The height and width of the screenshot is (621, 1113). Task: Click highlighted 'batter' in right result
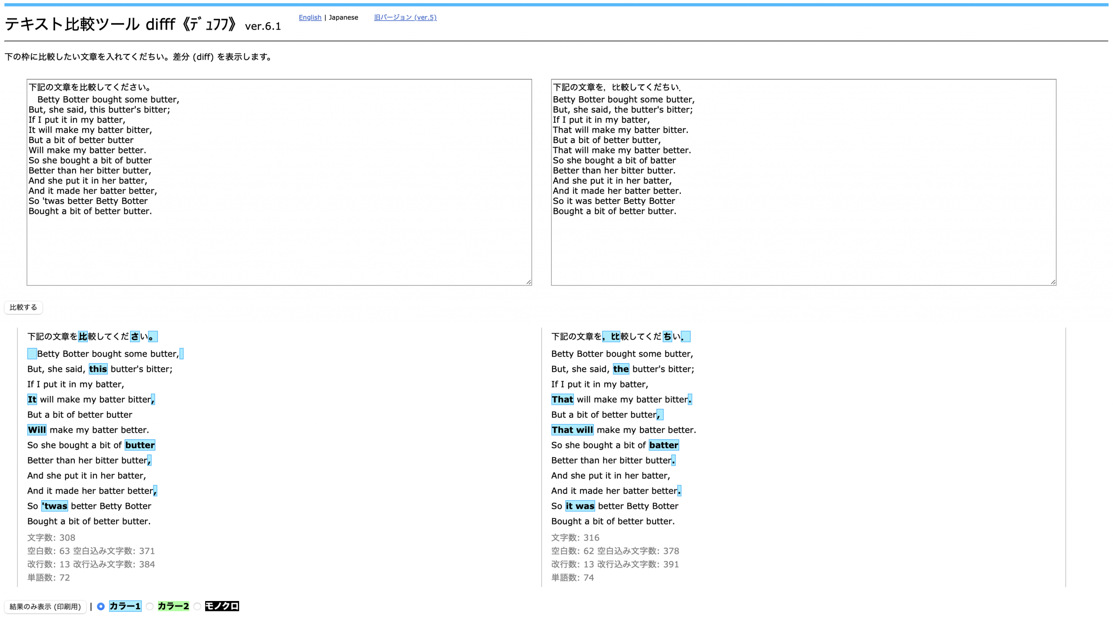coord(663,445)
